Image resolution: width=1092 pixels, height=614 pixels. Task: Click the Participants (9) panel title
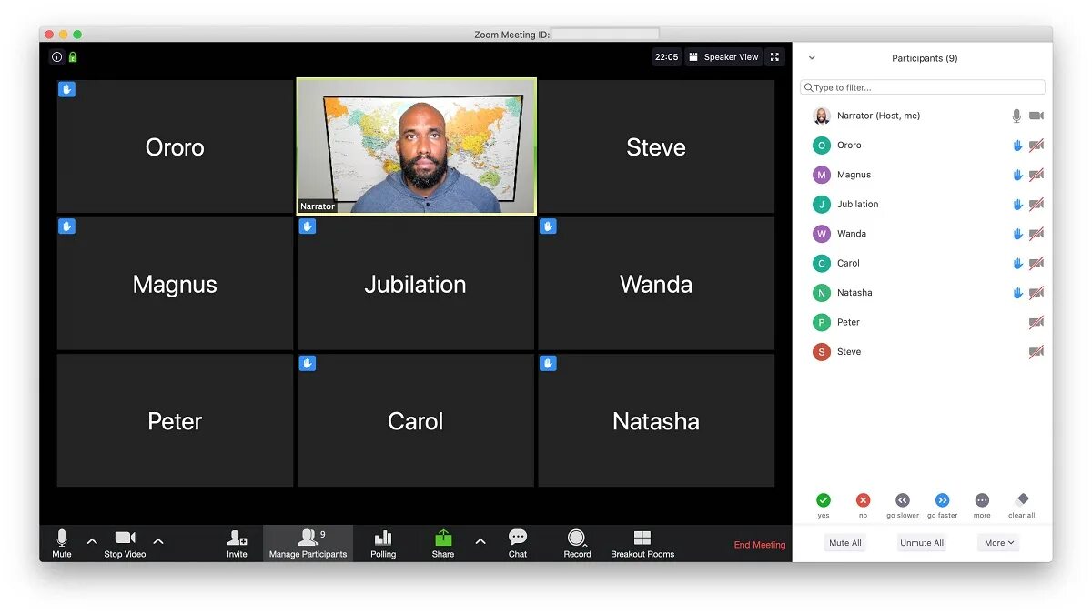(925, 58)
